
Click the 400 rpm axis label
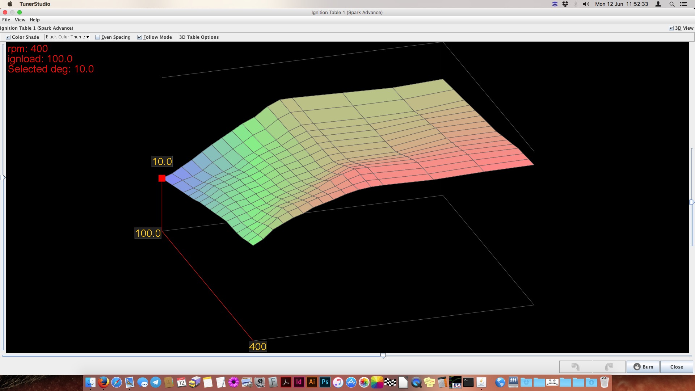click(258, 346)
